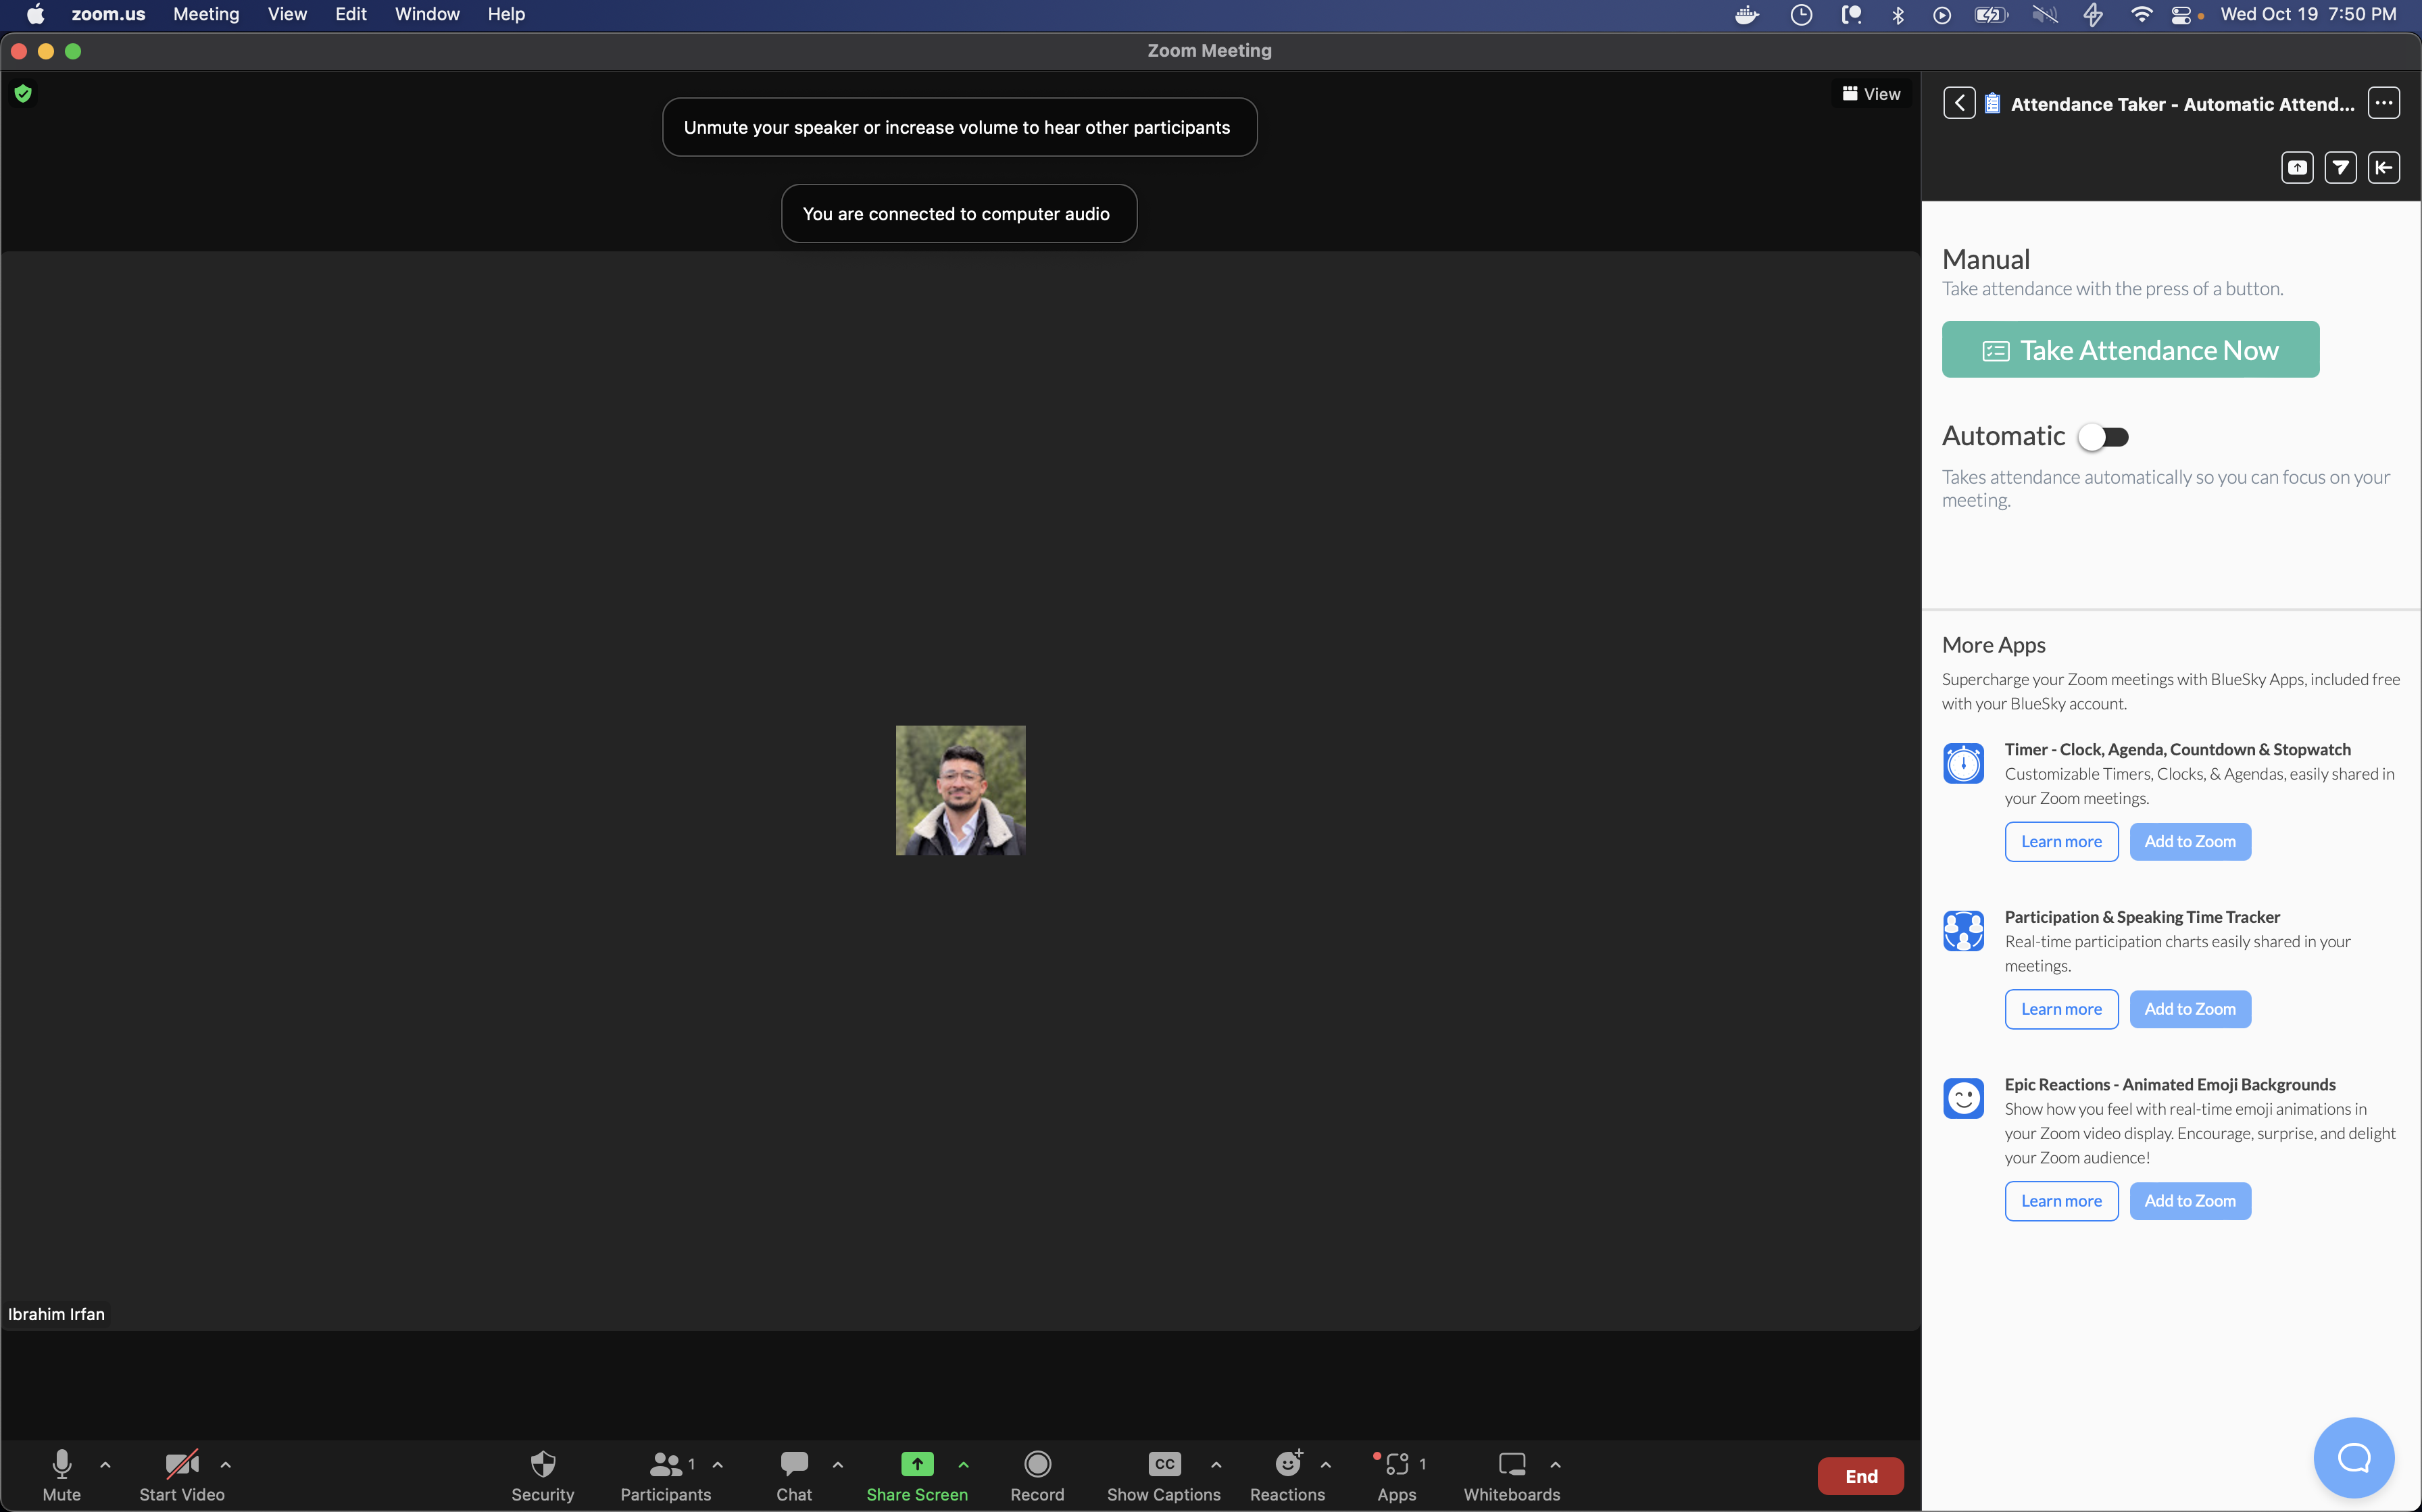
Task: Expand the Whiteboards options arrow
Action: pyautogui.click(x=1555, y=1465)
